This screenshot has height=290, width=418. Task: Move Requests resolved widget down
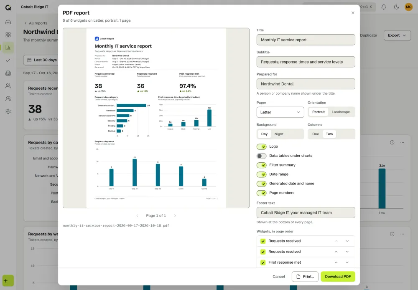(x=347, y=252)
